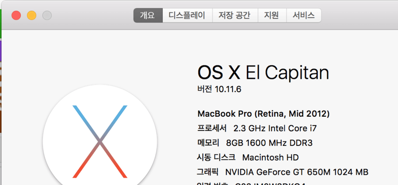Image resolution: width=398 pixels, height=185 pixels.
Task: Click the purple strip at left edge
Action: [x=1, y=51]
